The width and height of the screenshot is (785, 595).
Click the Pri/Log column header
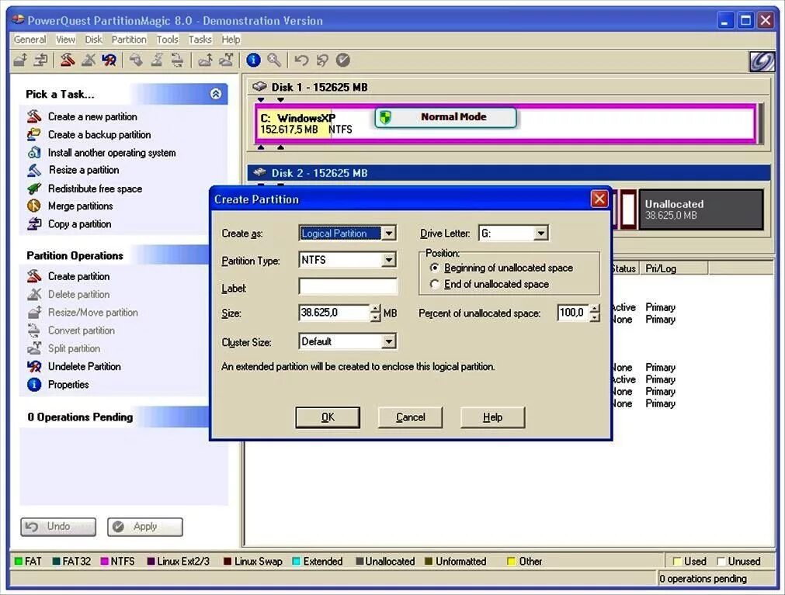click(673, 268)
